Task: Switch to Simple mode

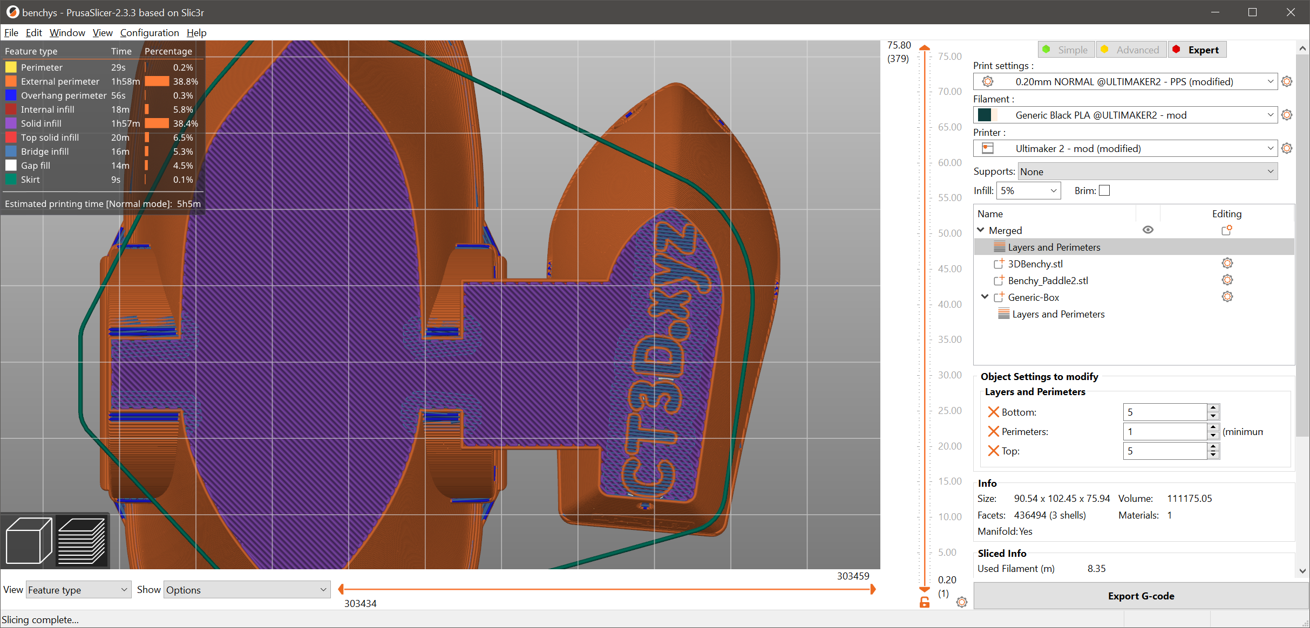Action: [1066, 50]
